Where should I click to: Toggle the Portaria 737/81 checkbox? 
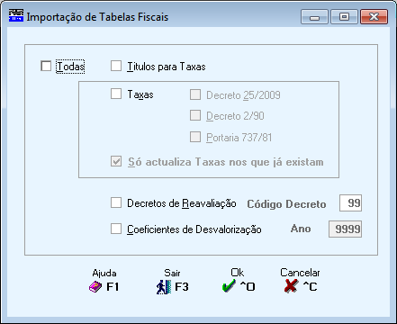[x=195, y=137]
